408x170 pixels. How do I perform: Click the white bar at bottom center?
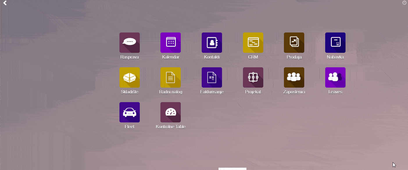pos(232,169)
